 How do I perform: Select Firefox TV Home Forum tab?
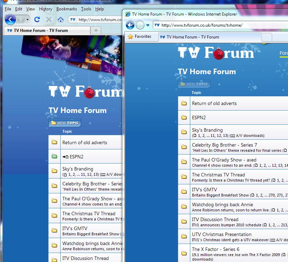pos(47,30)
